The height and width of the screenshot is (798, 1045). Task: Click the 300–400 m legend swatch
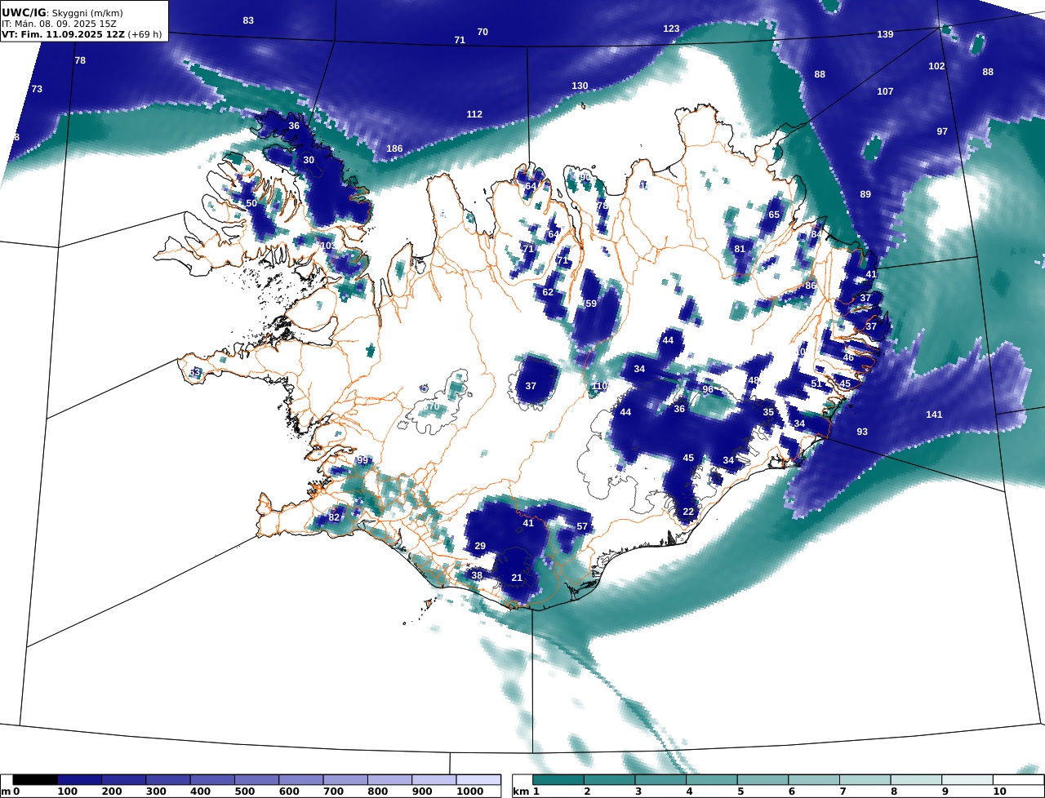pyautogui.click(x=167, y=780)
